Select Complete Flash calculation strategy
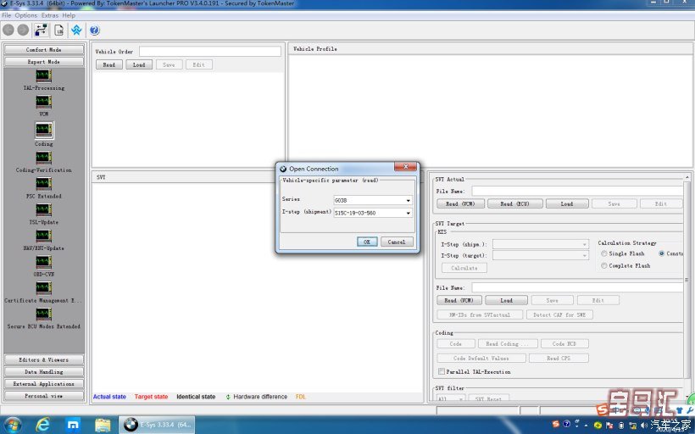The height and width of the screenshot is (434, 695). 603,265
